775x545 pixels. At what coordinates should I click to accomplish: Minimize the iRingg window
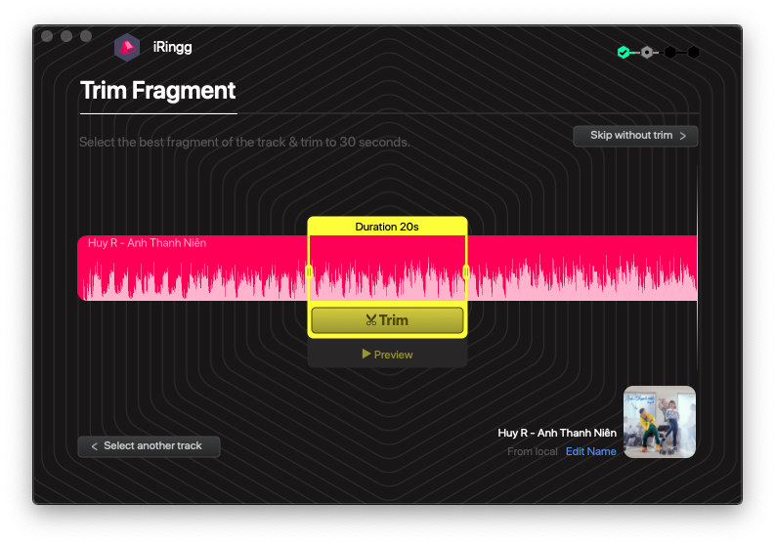66,36
